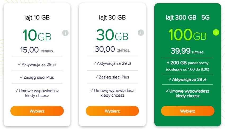Click Aktywacja za 29 zł in green card
The width and height of the screenshot is (225, 129).
point(188,80)
